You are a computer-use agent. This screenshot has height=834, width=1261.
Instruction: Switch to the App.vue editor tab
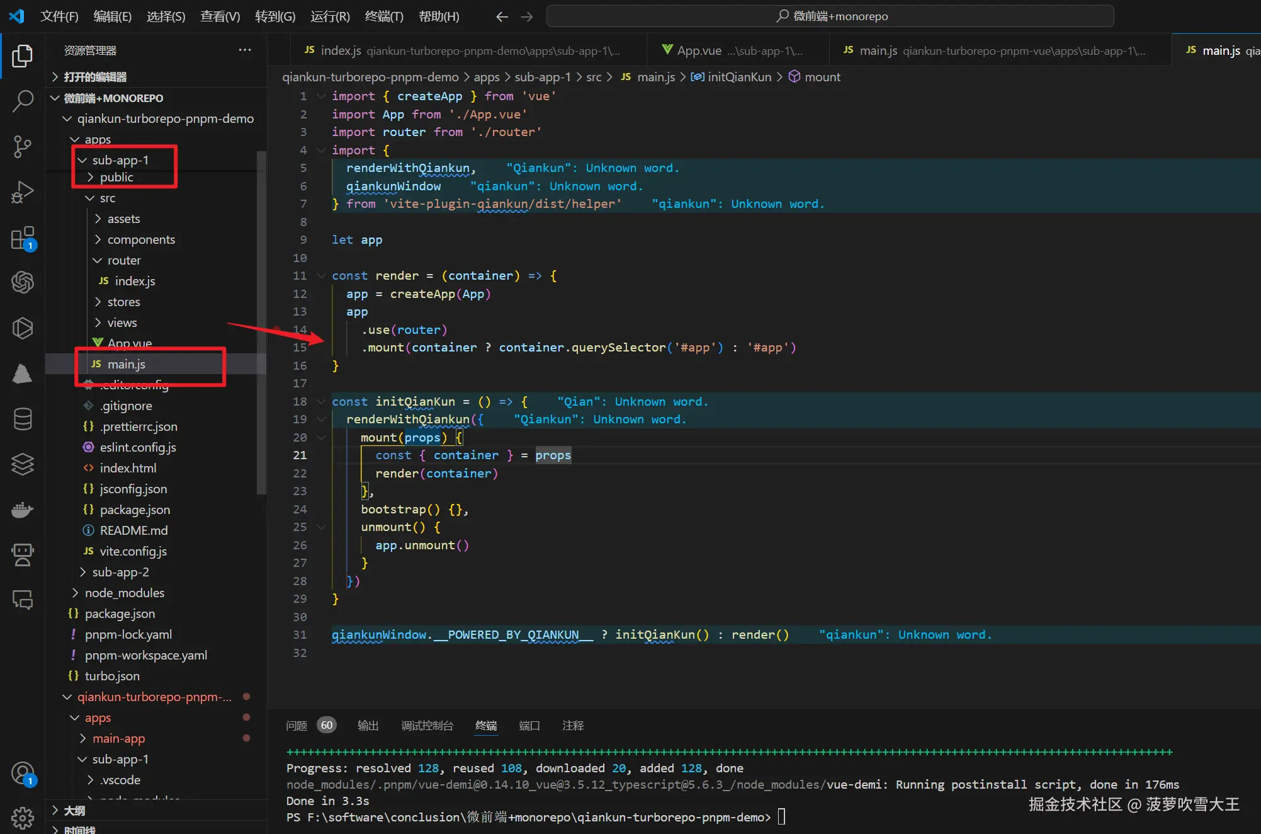coord(699,50)
